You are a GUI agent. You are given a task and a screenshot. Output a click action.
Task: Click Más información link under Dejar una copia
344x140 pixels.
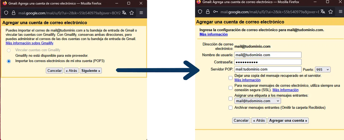point(248,80)
